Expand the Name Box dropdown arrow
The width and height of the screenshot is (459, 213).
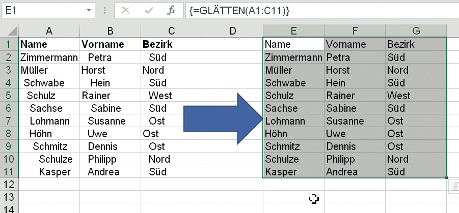(x=89, y=10)
